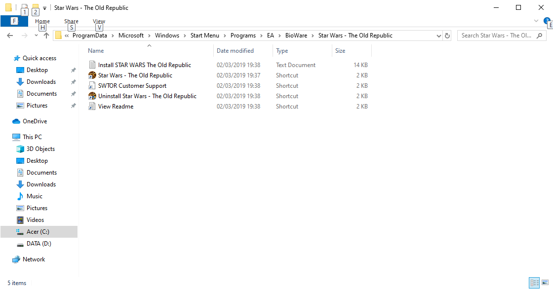
Task: Sort files by Size column
Action: (x=340, y=51)
